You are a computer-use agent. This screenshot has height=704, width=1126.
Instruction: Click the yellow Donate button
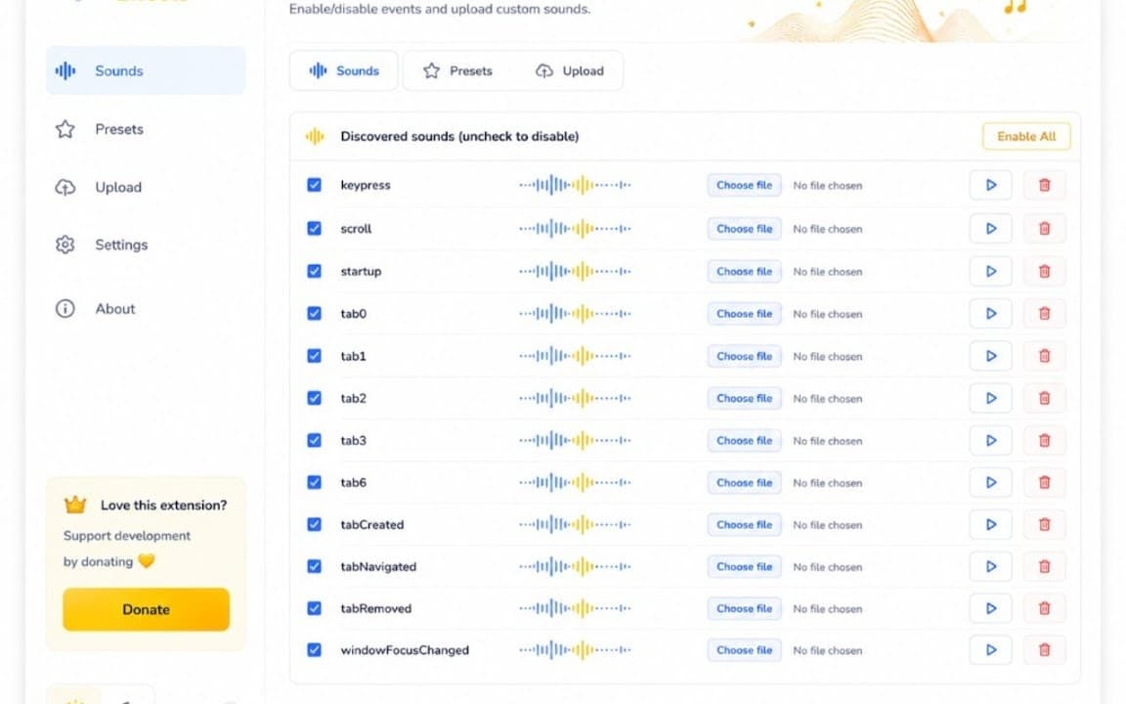pyautogui.click(x=146, y=610)
